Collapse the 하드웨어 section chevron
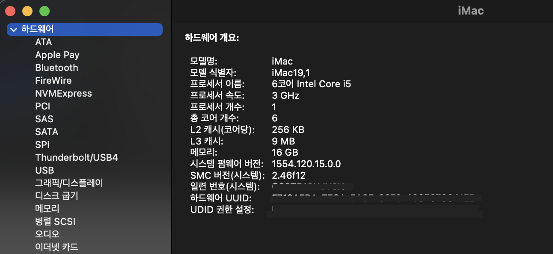553x254 pixels. [x=14, y=30]
